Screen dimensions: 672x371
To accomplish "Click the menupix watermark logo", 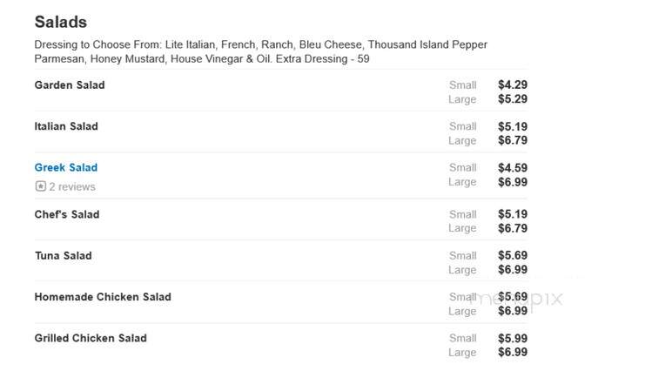I will click(515, 299).
